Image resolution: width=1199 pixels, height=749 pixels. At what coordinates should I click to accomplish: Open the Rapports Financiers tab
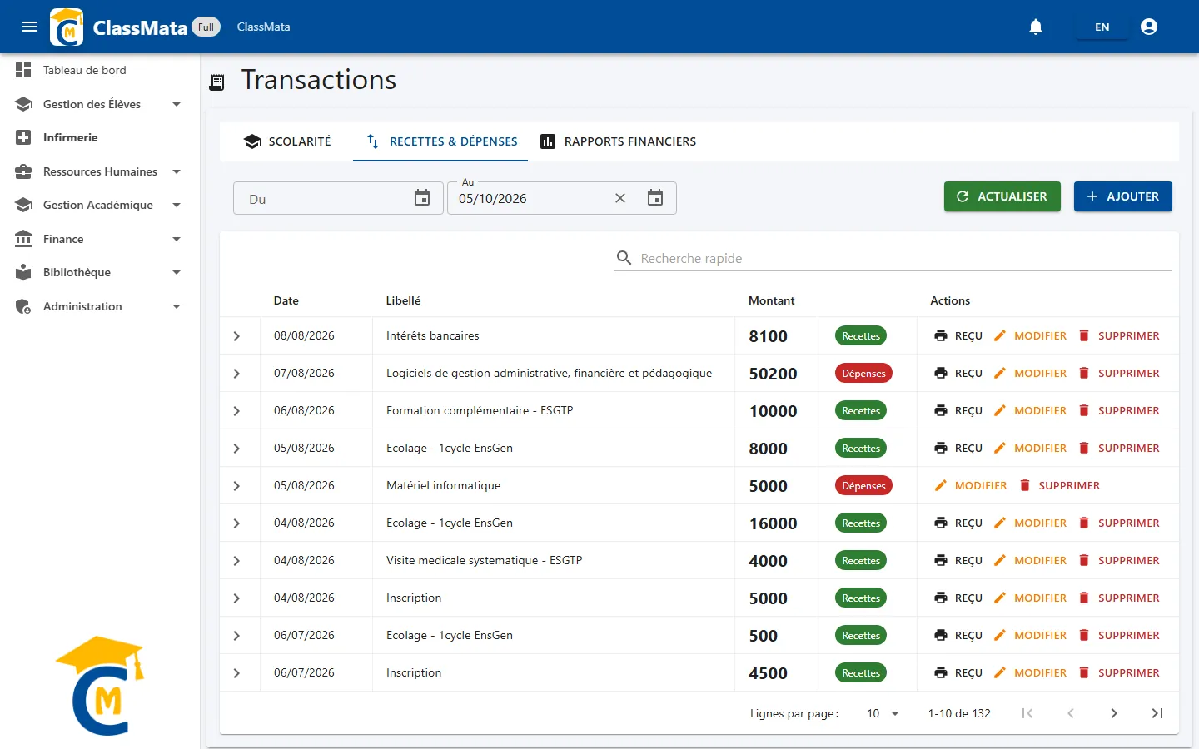(x=618, y=141)
